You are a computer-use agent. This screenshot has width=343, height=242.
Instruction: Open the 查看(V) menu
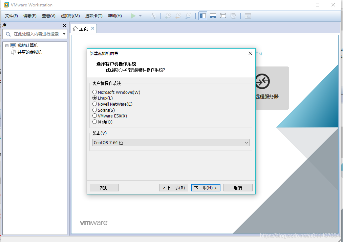(48, 16)
